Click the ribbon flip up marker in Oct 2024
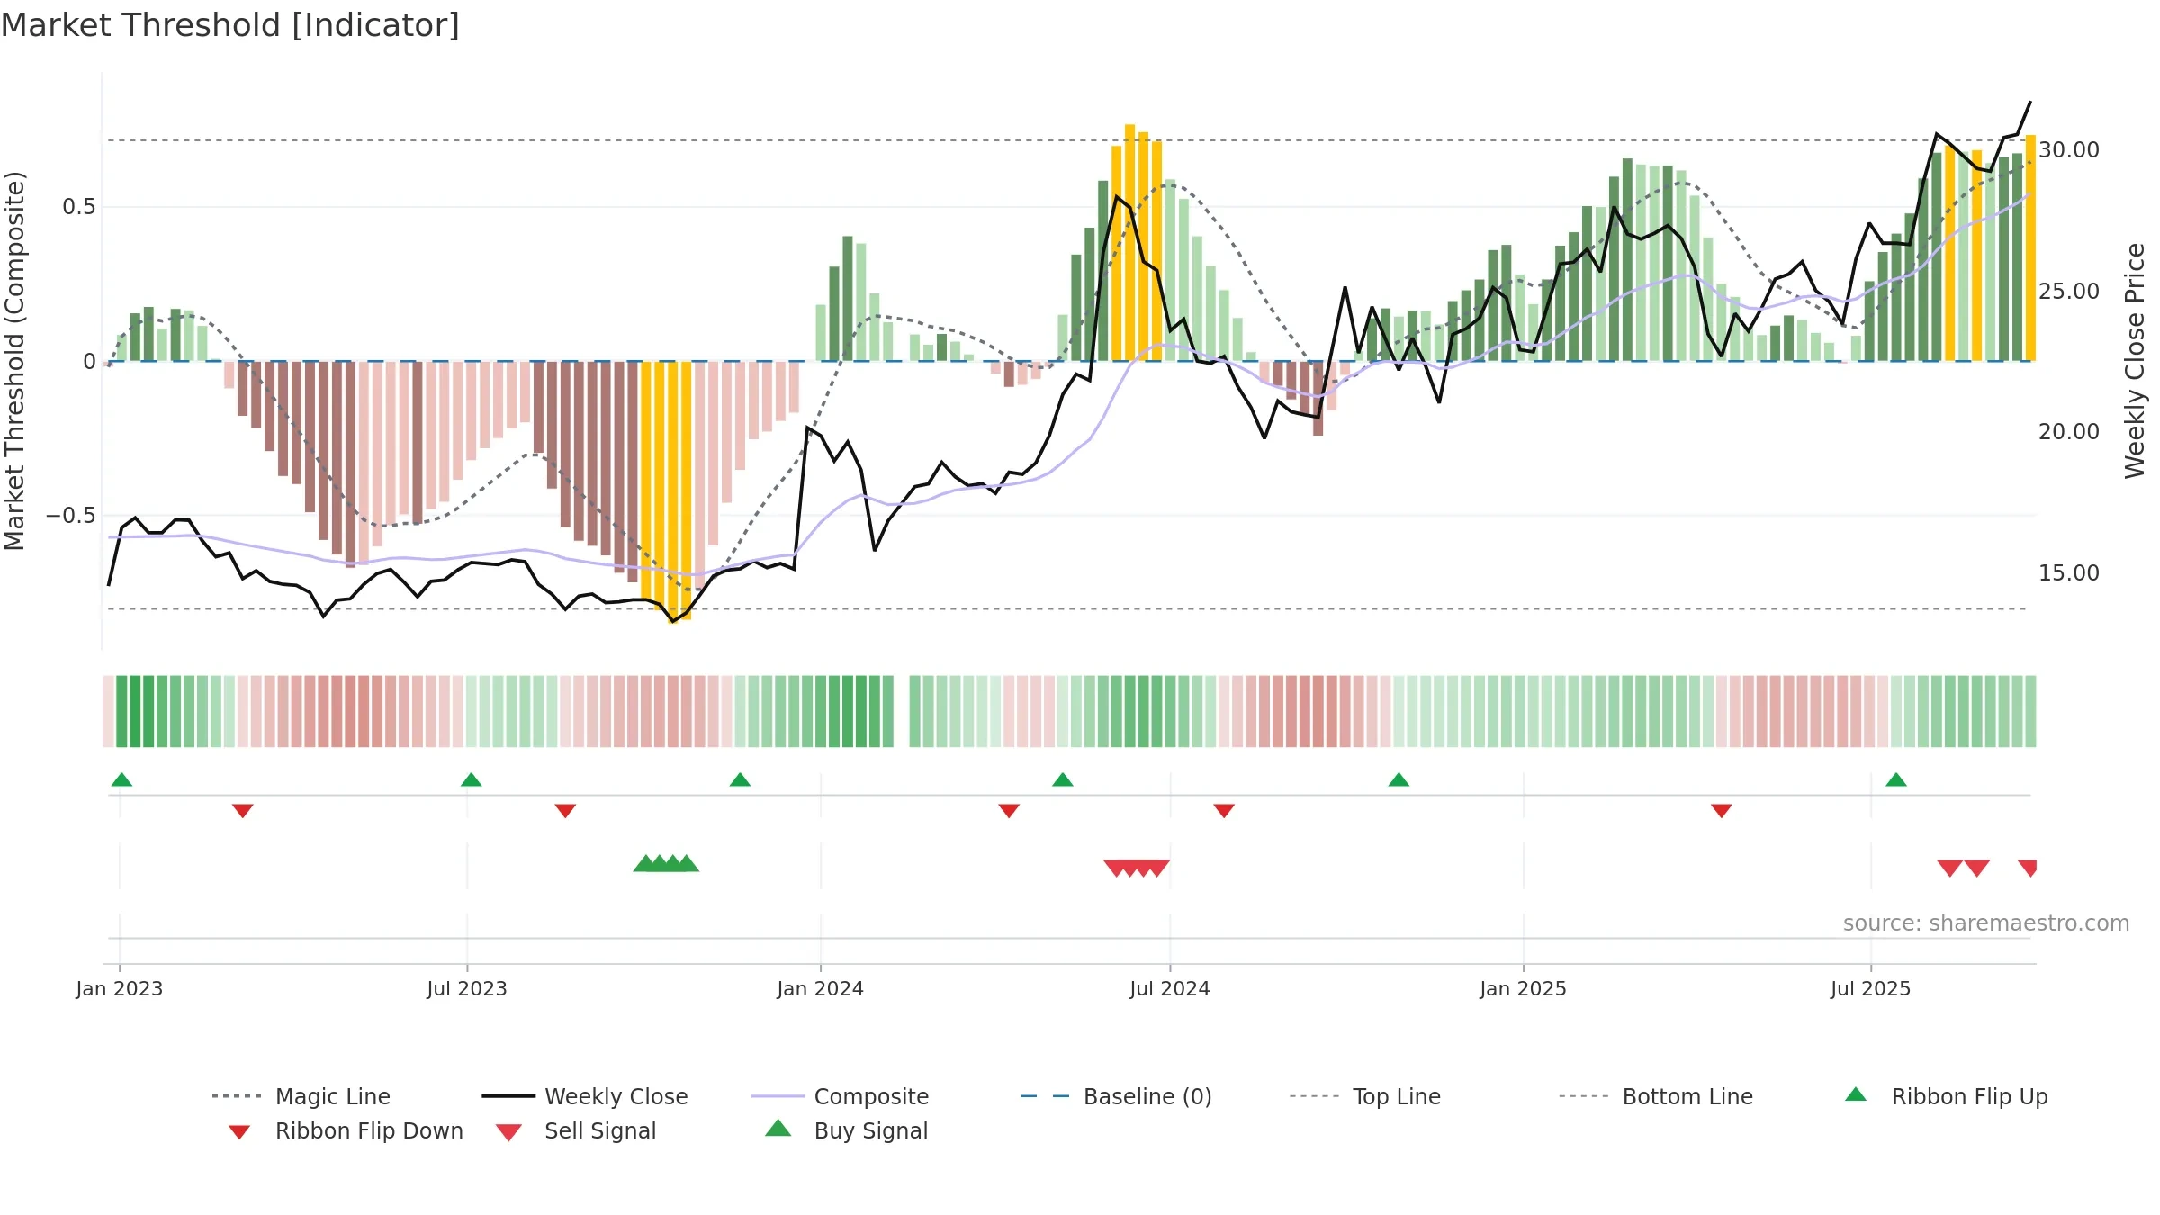Screen dimensions: 2160x1215 tap(1399, 779)
